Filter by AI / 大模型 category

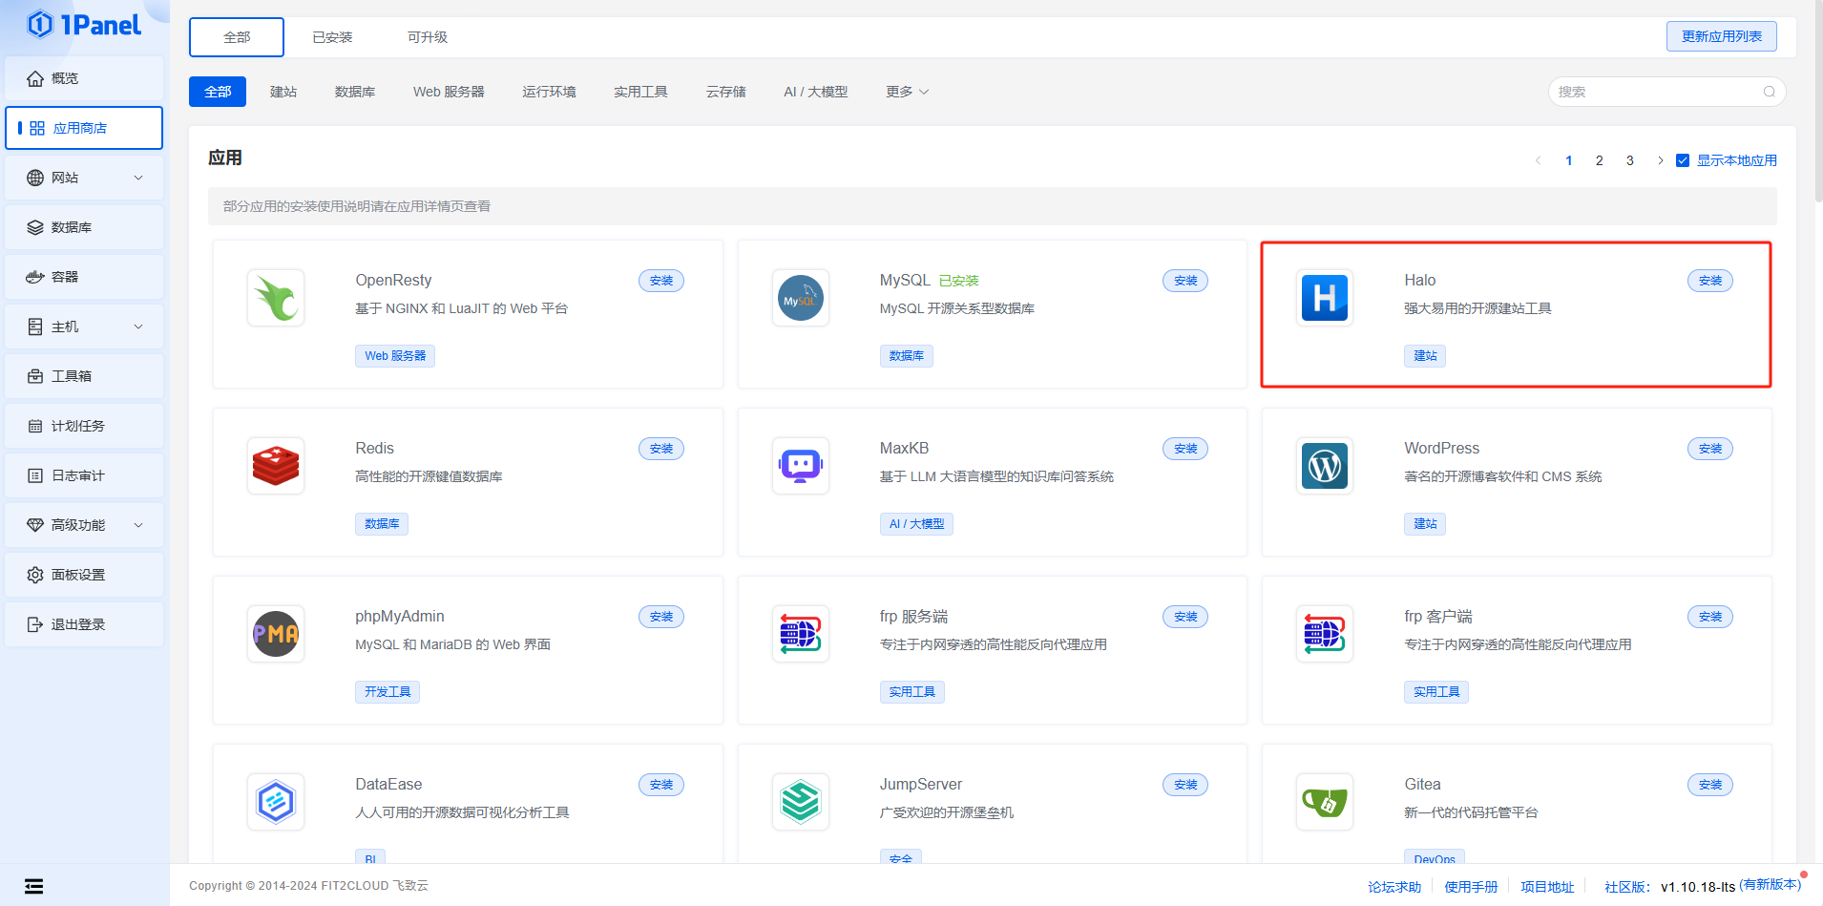(815, 92)
